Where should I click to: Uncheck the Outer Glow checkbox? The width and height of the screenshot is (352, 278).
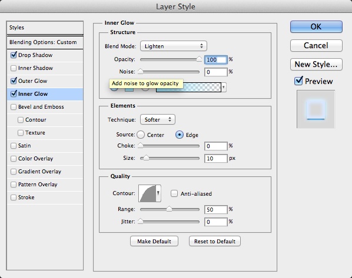14,81
